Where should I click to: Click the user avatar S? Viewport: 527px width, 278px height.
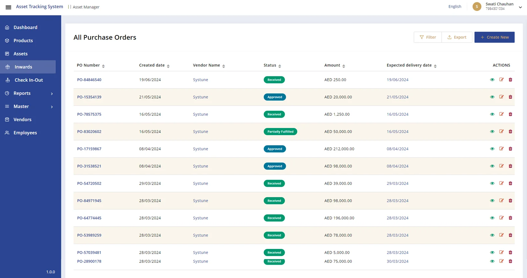(x=477, y=6)
